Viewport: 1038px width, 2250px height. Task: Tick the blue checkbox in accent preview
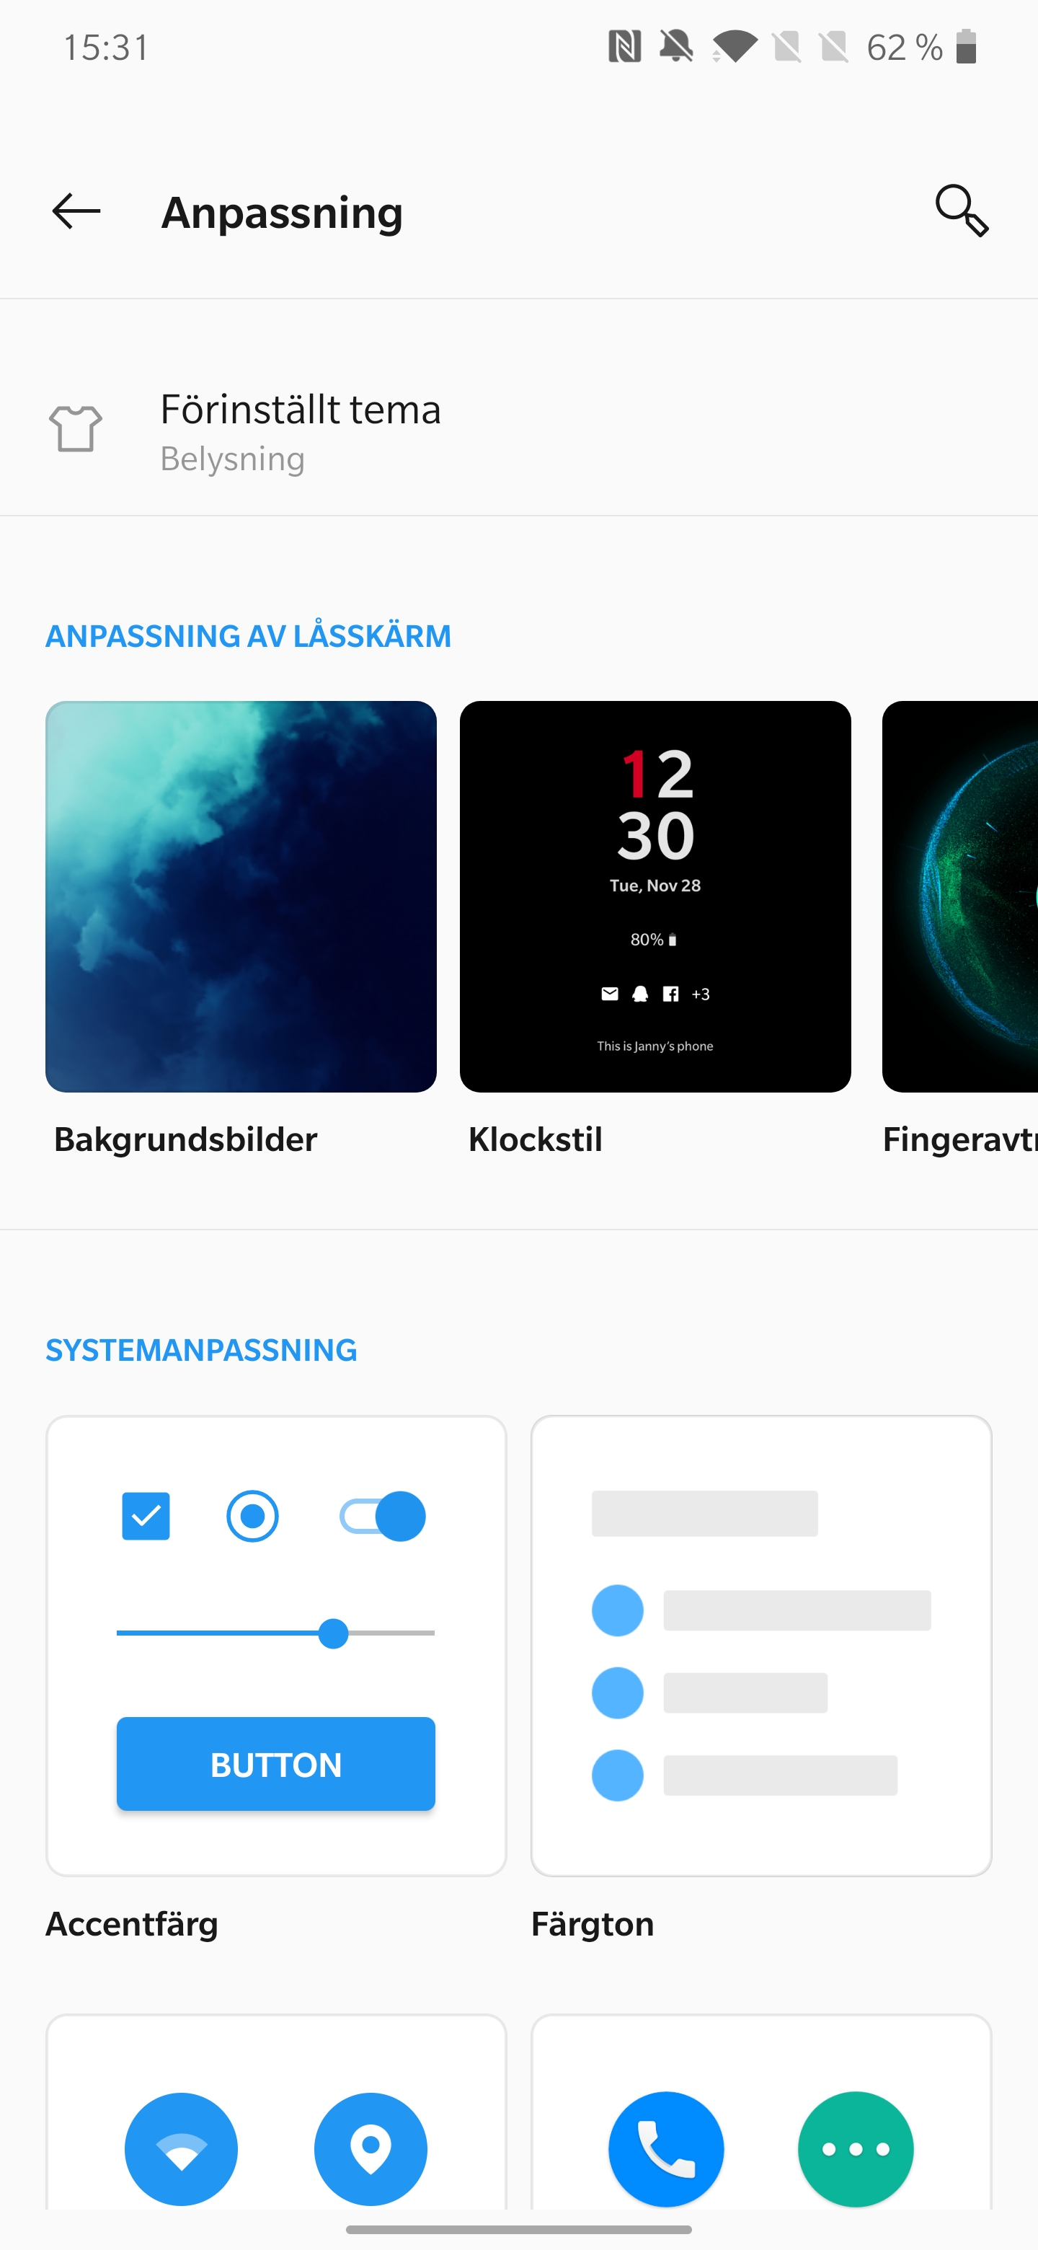[146, 1515]
